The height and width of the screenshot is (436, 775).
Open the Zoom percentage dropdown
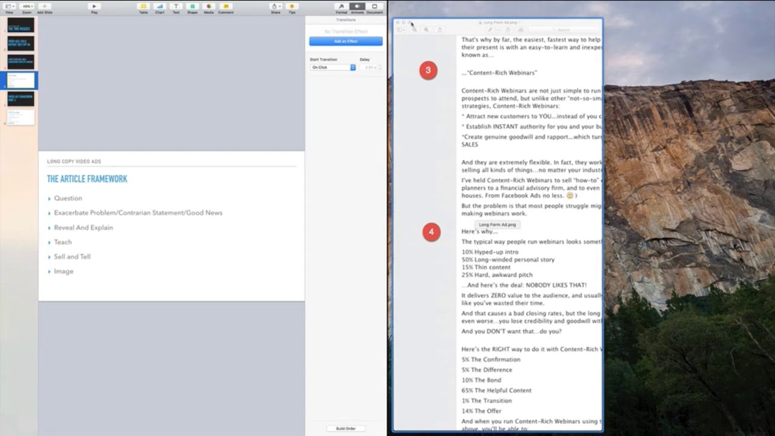(27, 6)
